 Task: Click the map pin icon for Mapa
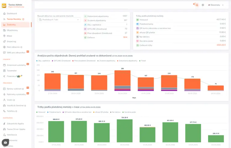4,36
